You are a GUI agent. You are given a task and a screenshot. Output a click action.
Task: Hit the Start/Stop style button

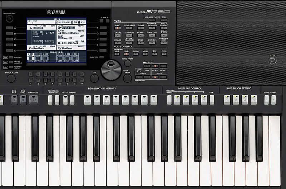click(33, 100)
